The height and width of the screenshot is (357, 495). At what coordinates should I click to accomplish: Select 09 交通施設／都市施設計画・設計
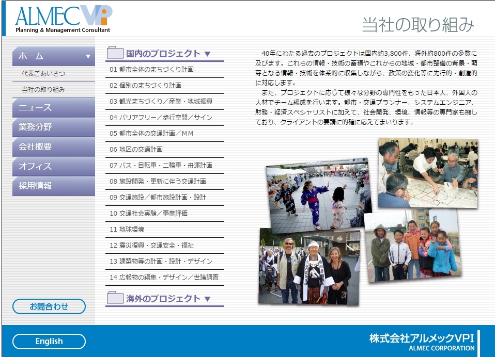coord(165,198)
